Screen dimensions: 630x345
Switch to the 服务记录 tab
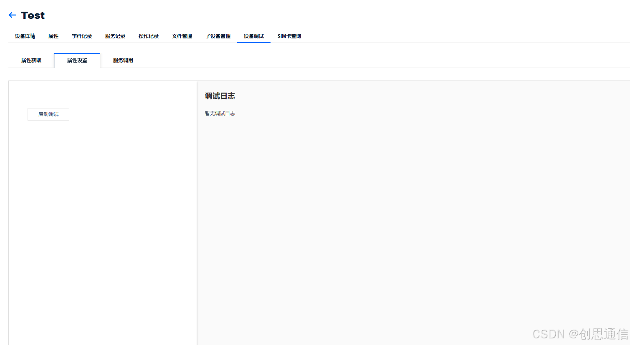click(115, 36)
